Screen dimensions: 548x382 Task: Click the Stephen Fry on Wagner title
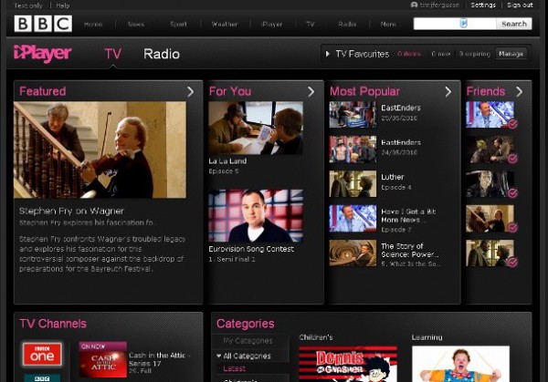click(x=71, y=212)
